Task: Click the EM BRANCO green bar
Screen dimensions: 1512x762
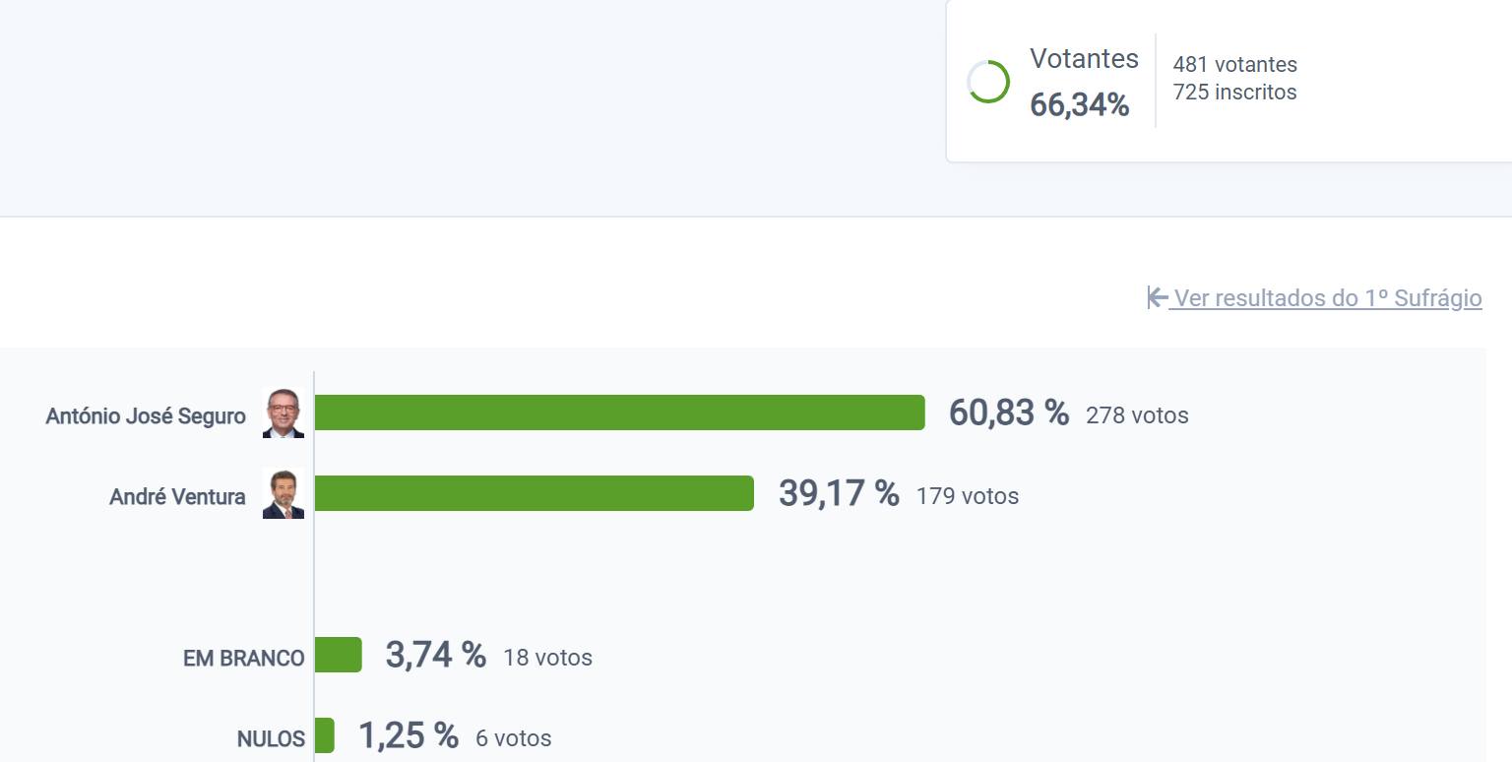Action: click(x=336, y=655)
